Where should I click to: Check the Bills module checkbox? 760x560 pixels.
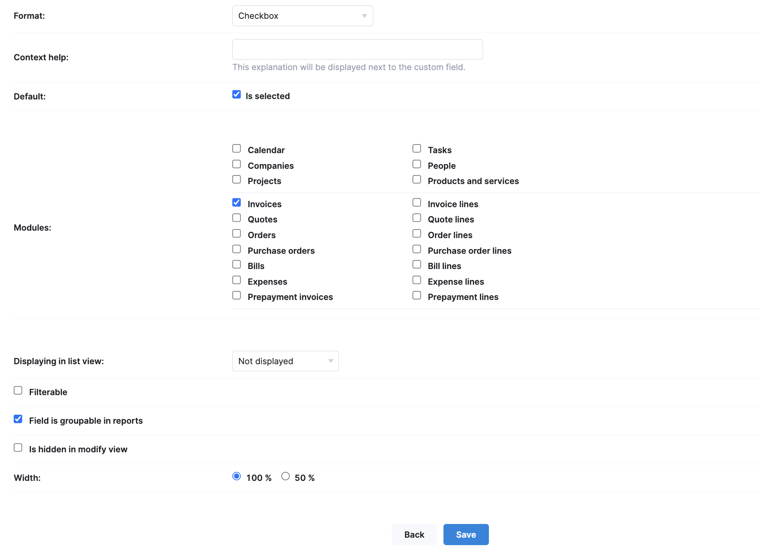click(237, 264)
